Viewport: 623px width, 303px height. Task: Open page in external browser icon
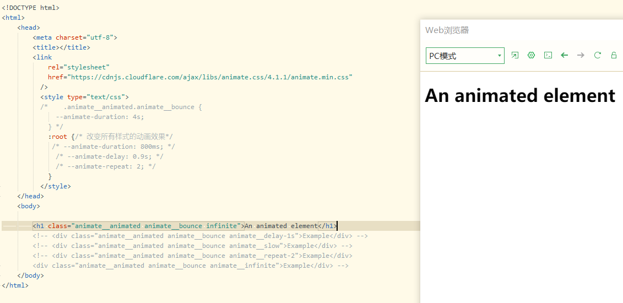pos(514,55)
